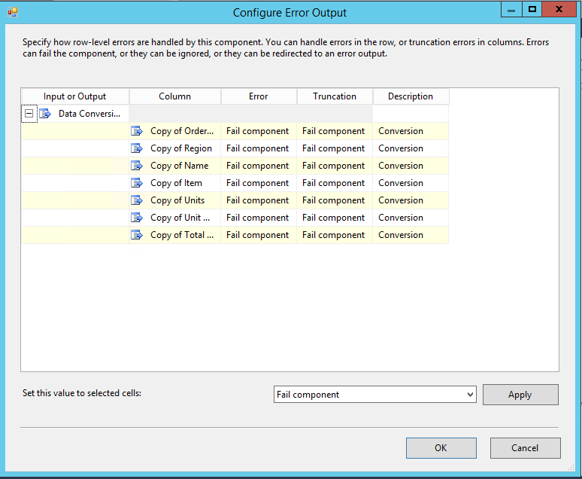Click the Copy of Total column icon
Image resolution: width=582 pixels, height=479 pixels.
click(x=137, y=235)
